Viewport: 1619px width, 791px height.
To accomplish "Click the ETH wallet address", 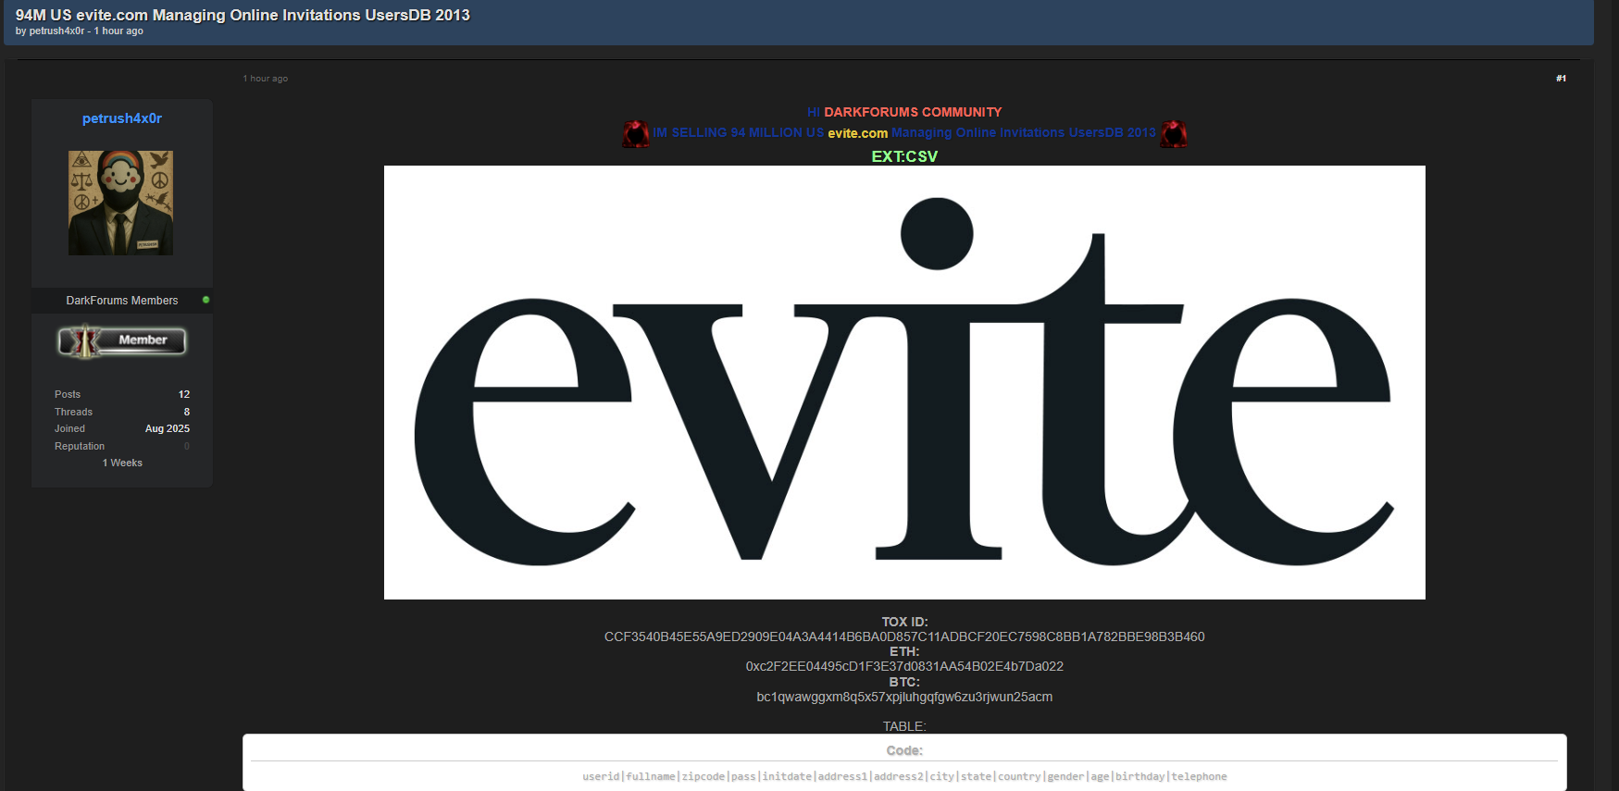I will coord(903,666).
